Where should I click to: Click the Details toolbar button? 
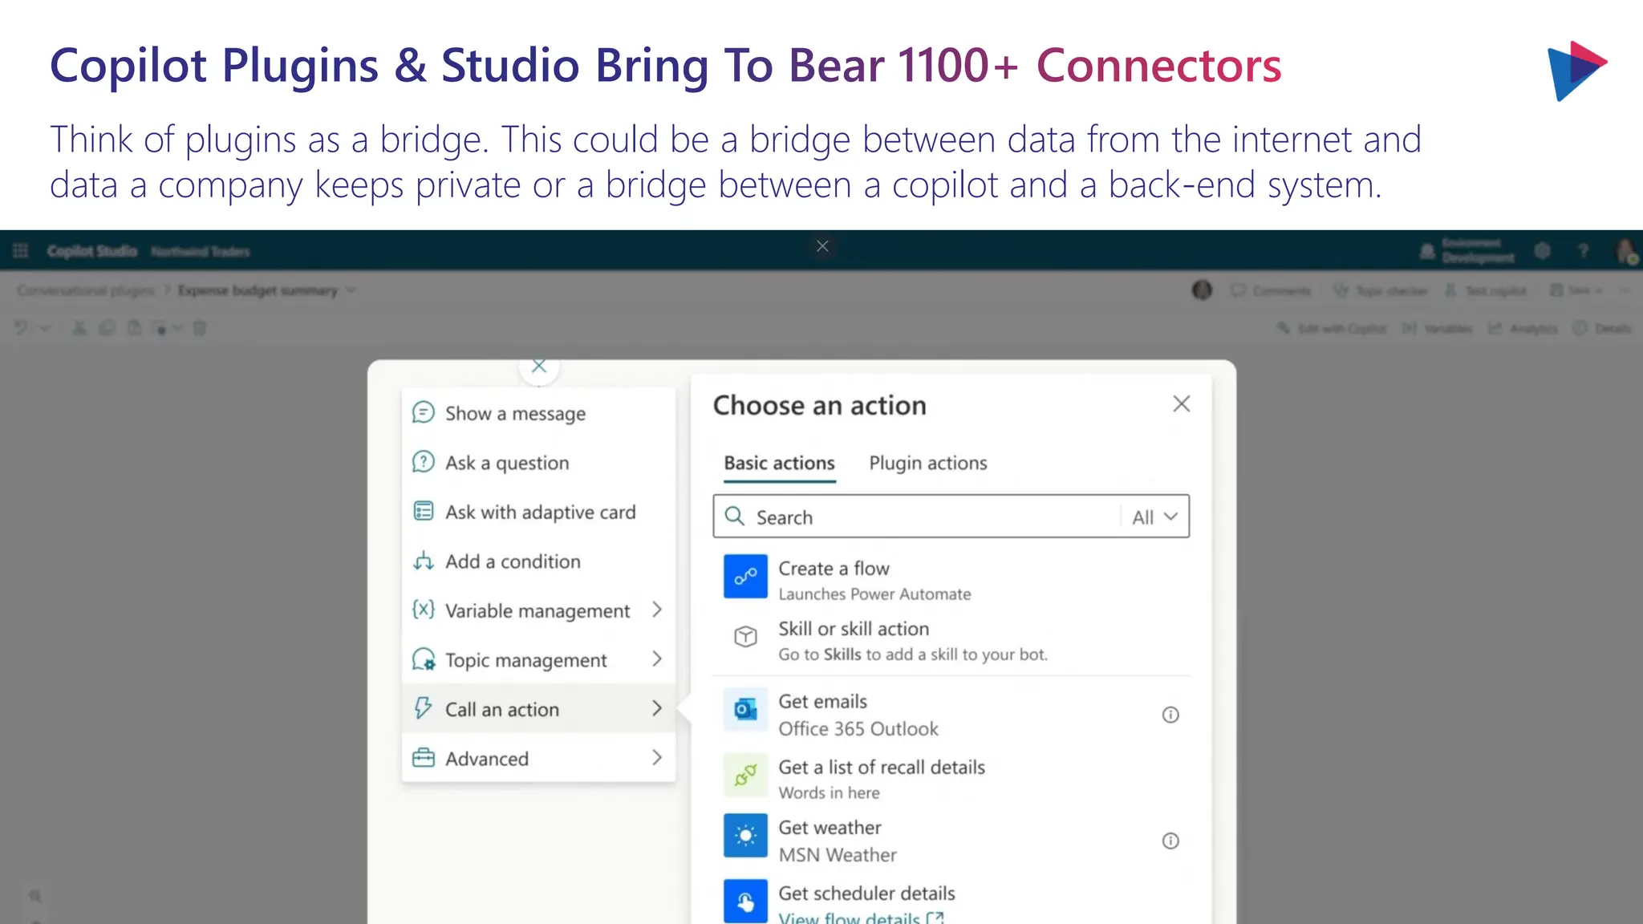coord(1602,328)
